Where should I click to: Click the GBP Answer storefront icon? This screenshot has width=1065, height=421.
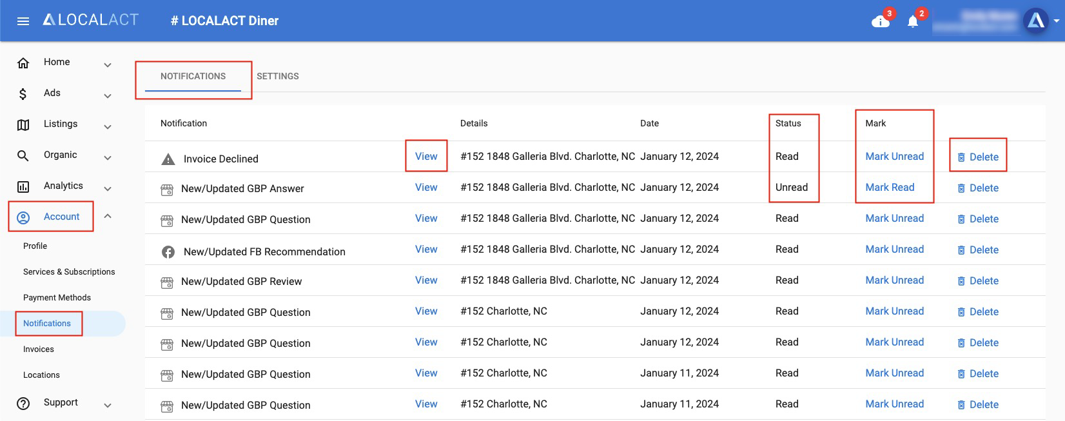point(167,190)
